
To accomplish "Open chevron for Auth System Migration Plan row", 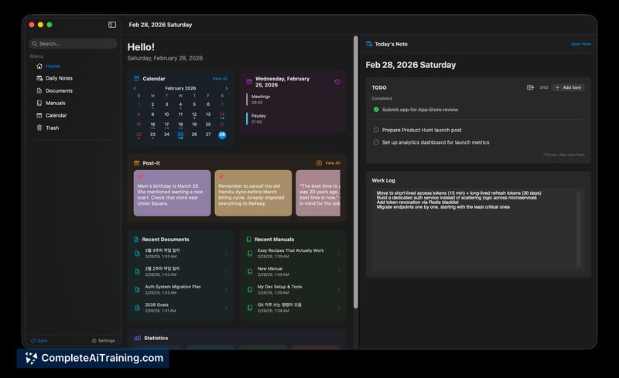I will tap(226, 290).
